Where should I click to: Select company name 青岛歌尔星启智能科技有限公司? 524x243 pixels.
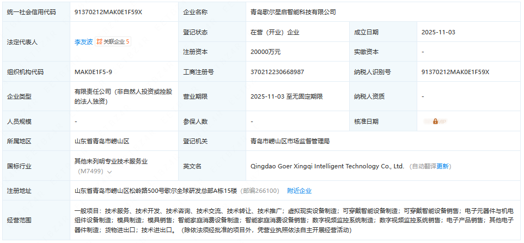coord(293,12)
